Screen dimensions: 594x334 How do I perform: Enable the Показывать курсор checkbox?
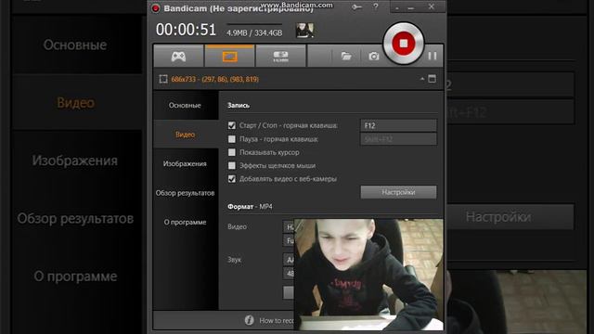[x=232, y=152]
